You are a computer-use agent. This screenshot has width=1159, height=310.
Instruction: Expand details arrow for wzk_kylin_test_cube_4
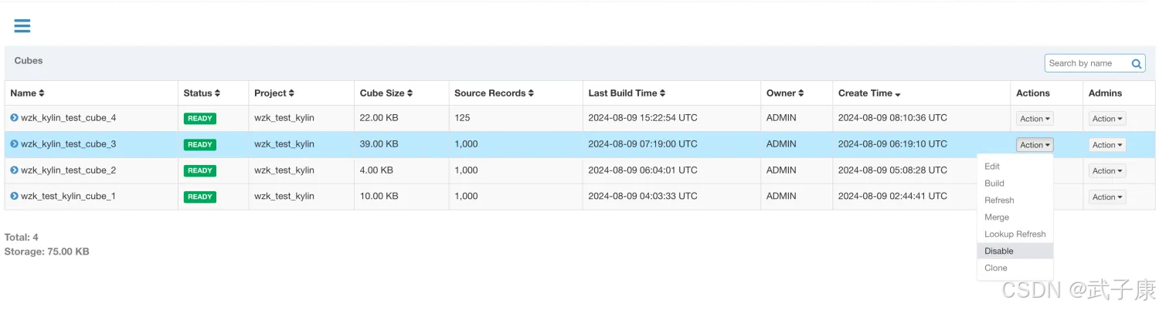(14, 118)
